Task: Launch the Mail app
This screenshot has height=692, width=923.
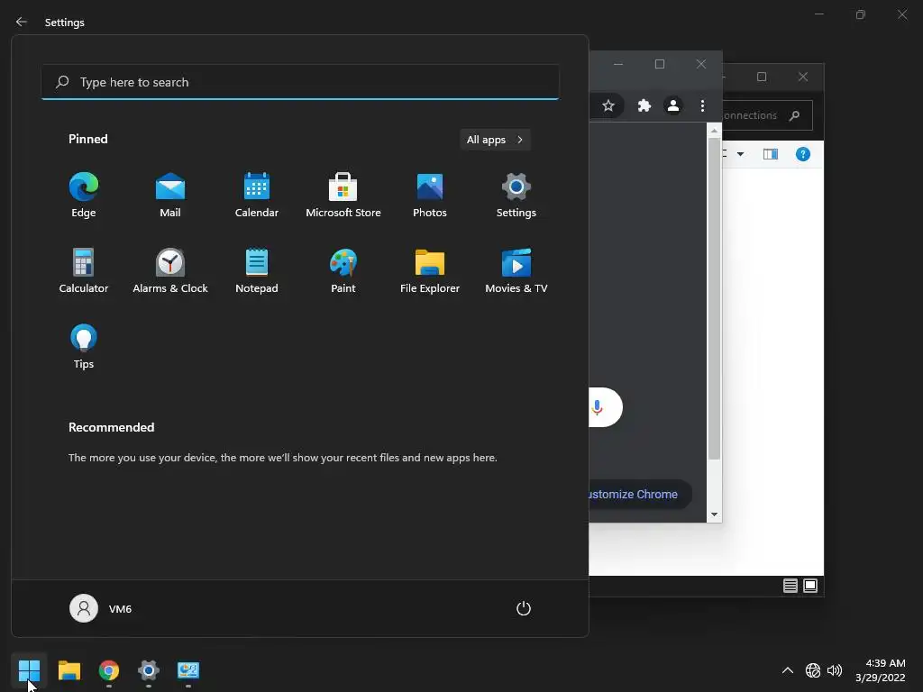Action: [x=170, y=196]
